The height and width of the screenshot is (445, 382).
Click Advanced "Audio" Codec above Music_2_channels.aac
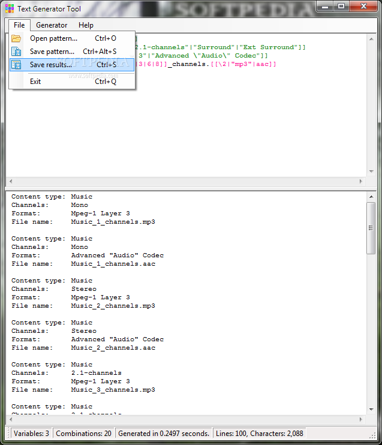pyautogui.click(x=117, y=339)
